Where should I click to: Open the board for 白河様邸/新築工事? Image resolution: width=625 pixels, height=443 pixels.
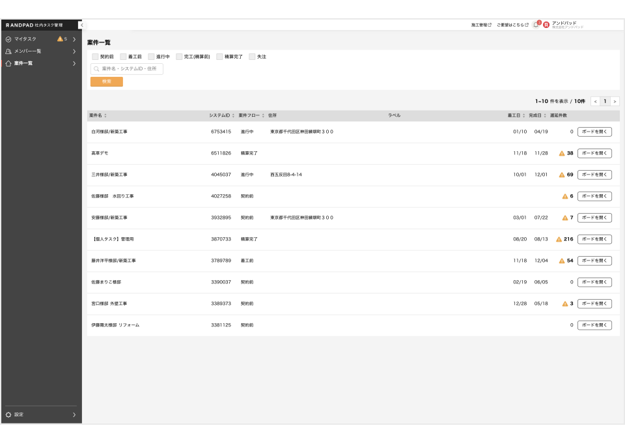(594, 132)
